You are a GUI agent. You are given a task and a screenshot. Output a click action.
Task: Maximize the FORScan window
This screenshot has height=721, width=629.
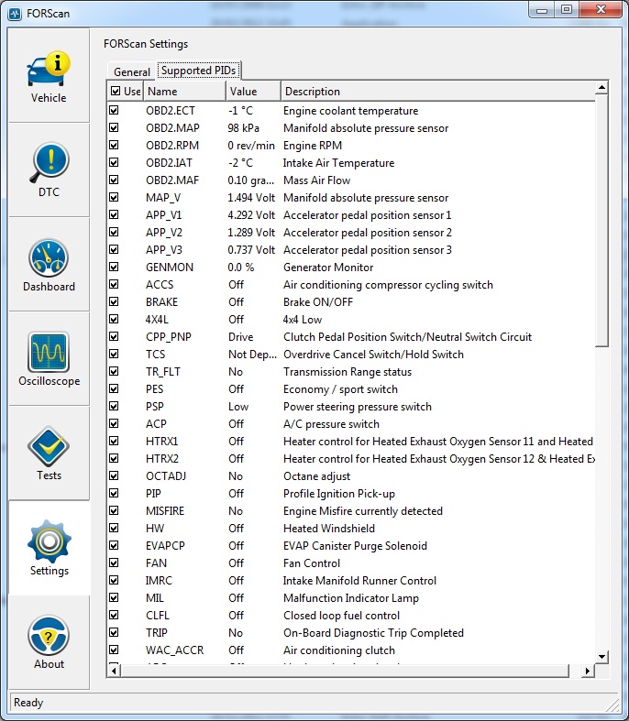[567, 10]
